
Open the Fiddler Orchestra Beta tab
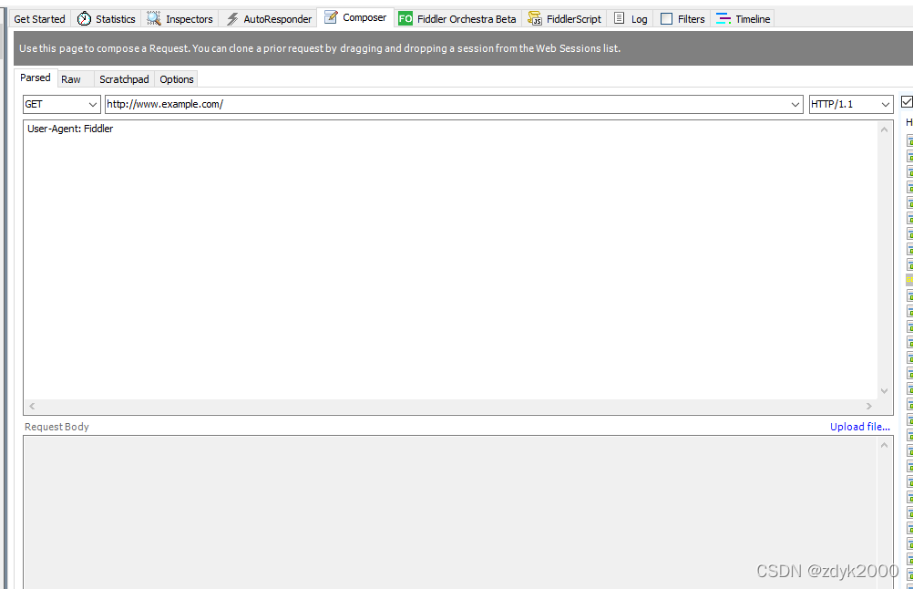459,18
